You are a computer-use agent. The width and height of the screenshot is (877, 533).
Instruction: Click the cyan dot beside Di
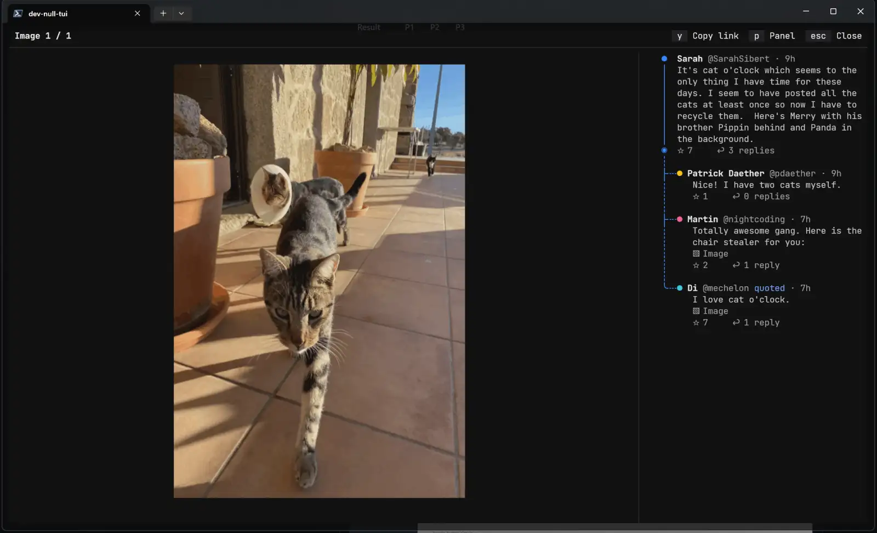click(680, 288)
